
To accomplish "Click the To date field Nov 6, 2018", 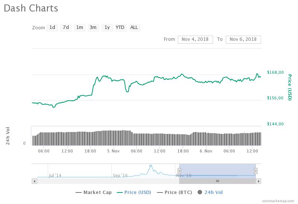I will (x=243, y=40).
